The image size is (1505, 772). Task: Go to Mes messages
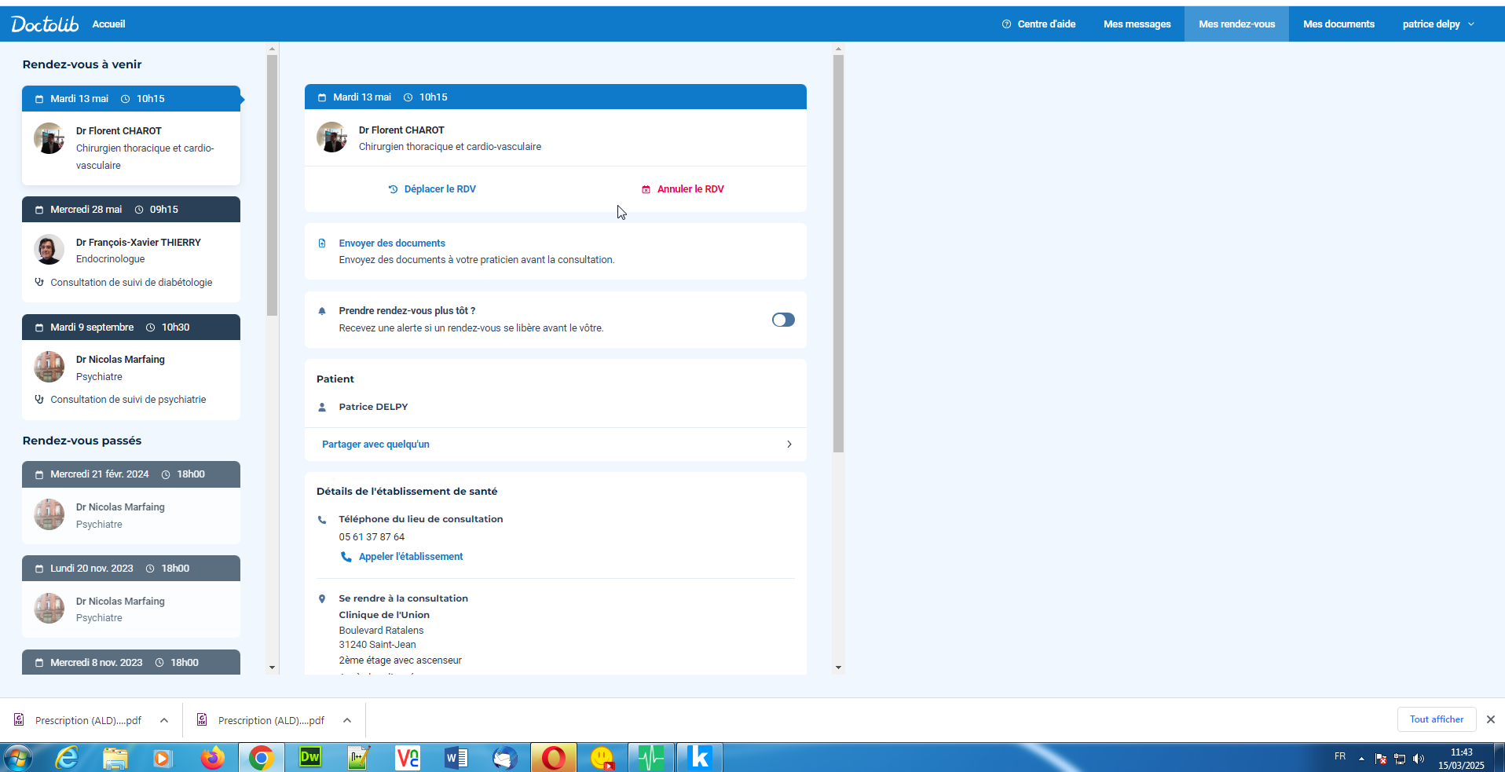[x=1137, y=24]
